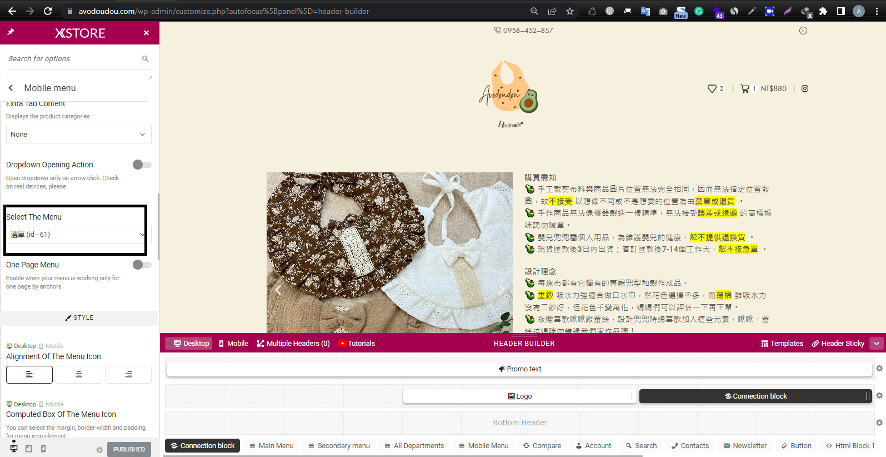Viewport: 886px width, 457px height.
Task: Pick the Main Menu element
Action: tap(272, 446)
